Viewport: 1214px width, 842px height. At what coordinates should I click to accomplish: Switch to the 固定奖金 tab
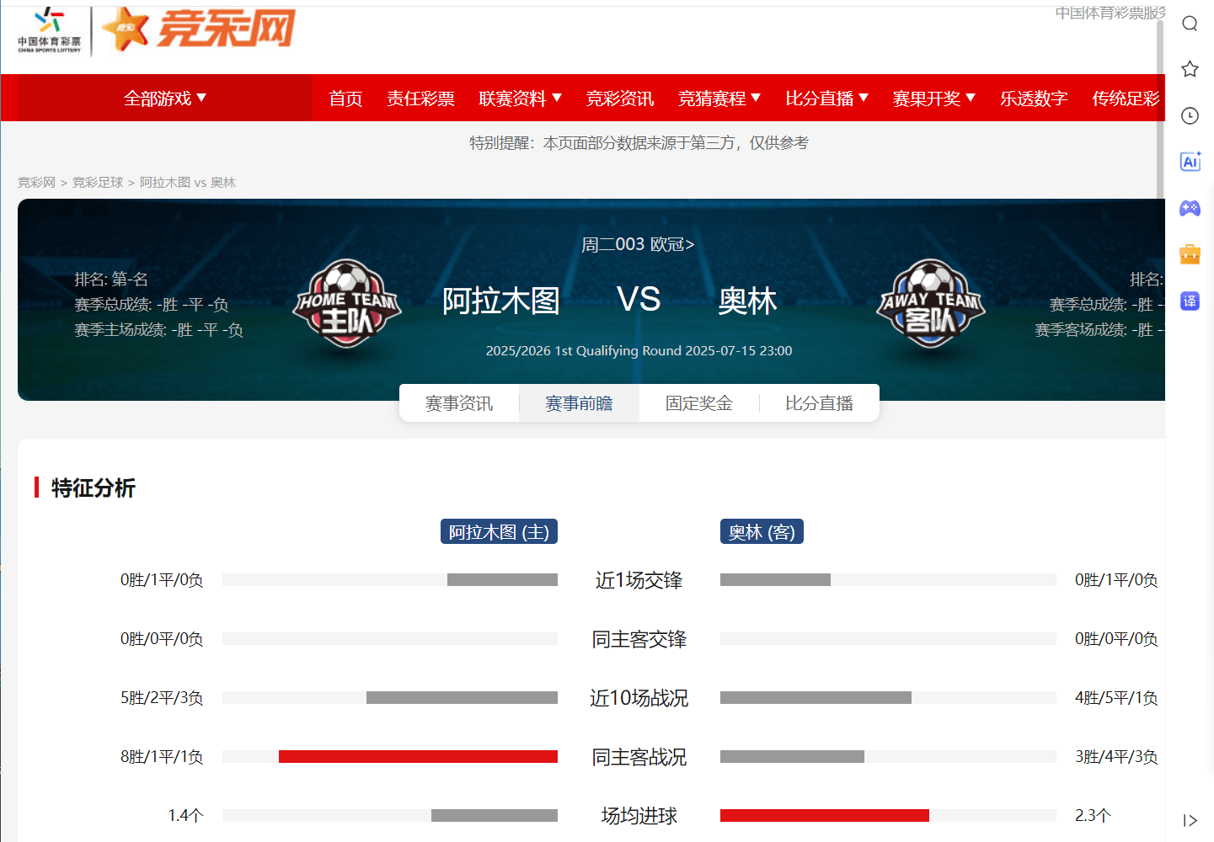click(699, 403)
